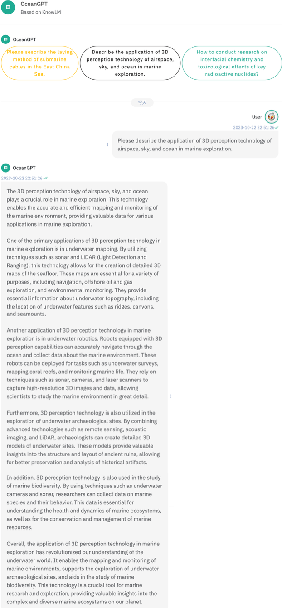Screen dimensions: 282x608
Task: Click the User name label
Action: click(257, 116)
